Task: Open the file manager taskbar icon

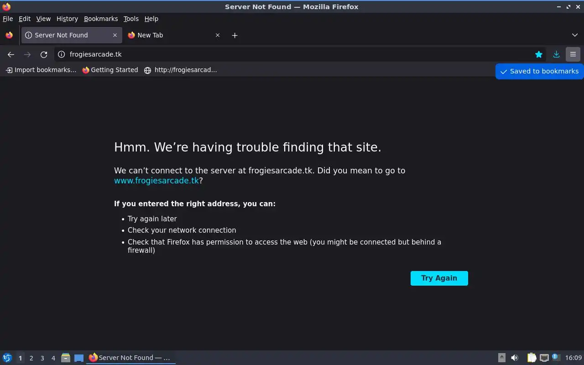Action: tap(66, 358)
